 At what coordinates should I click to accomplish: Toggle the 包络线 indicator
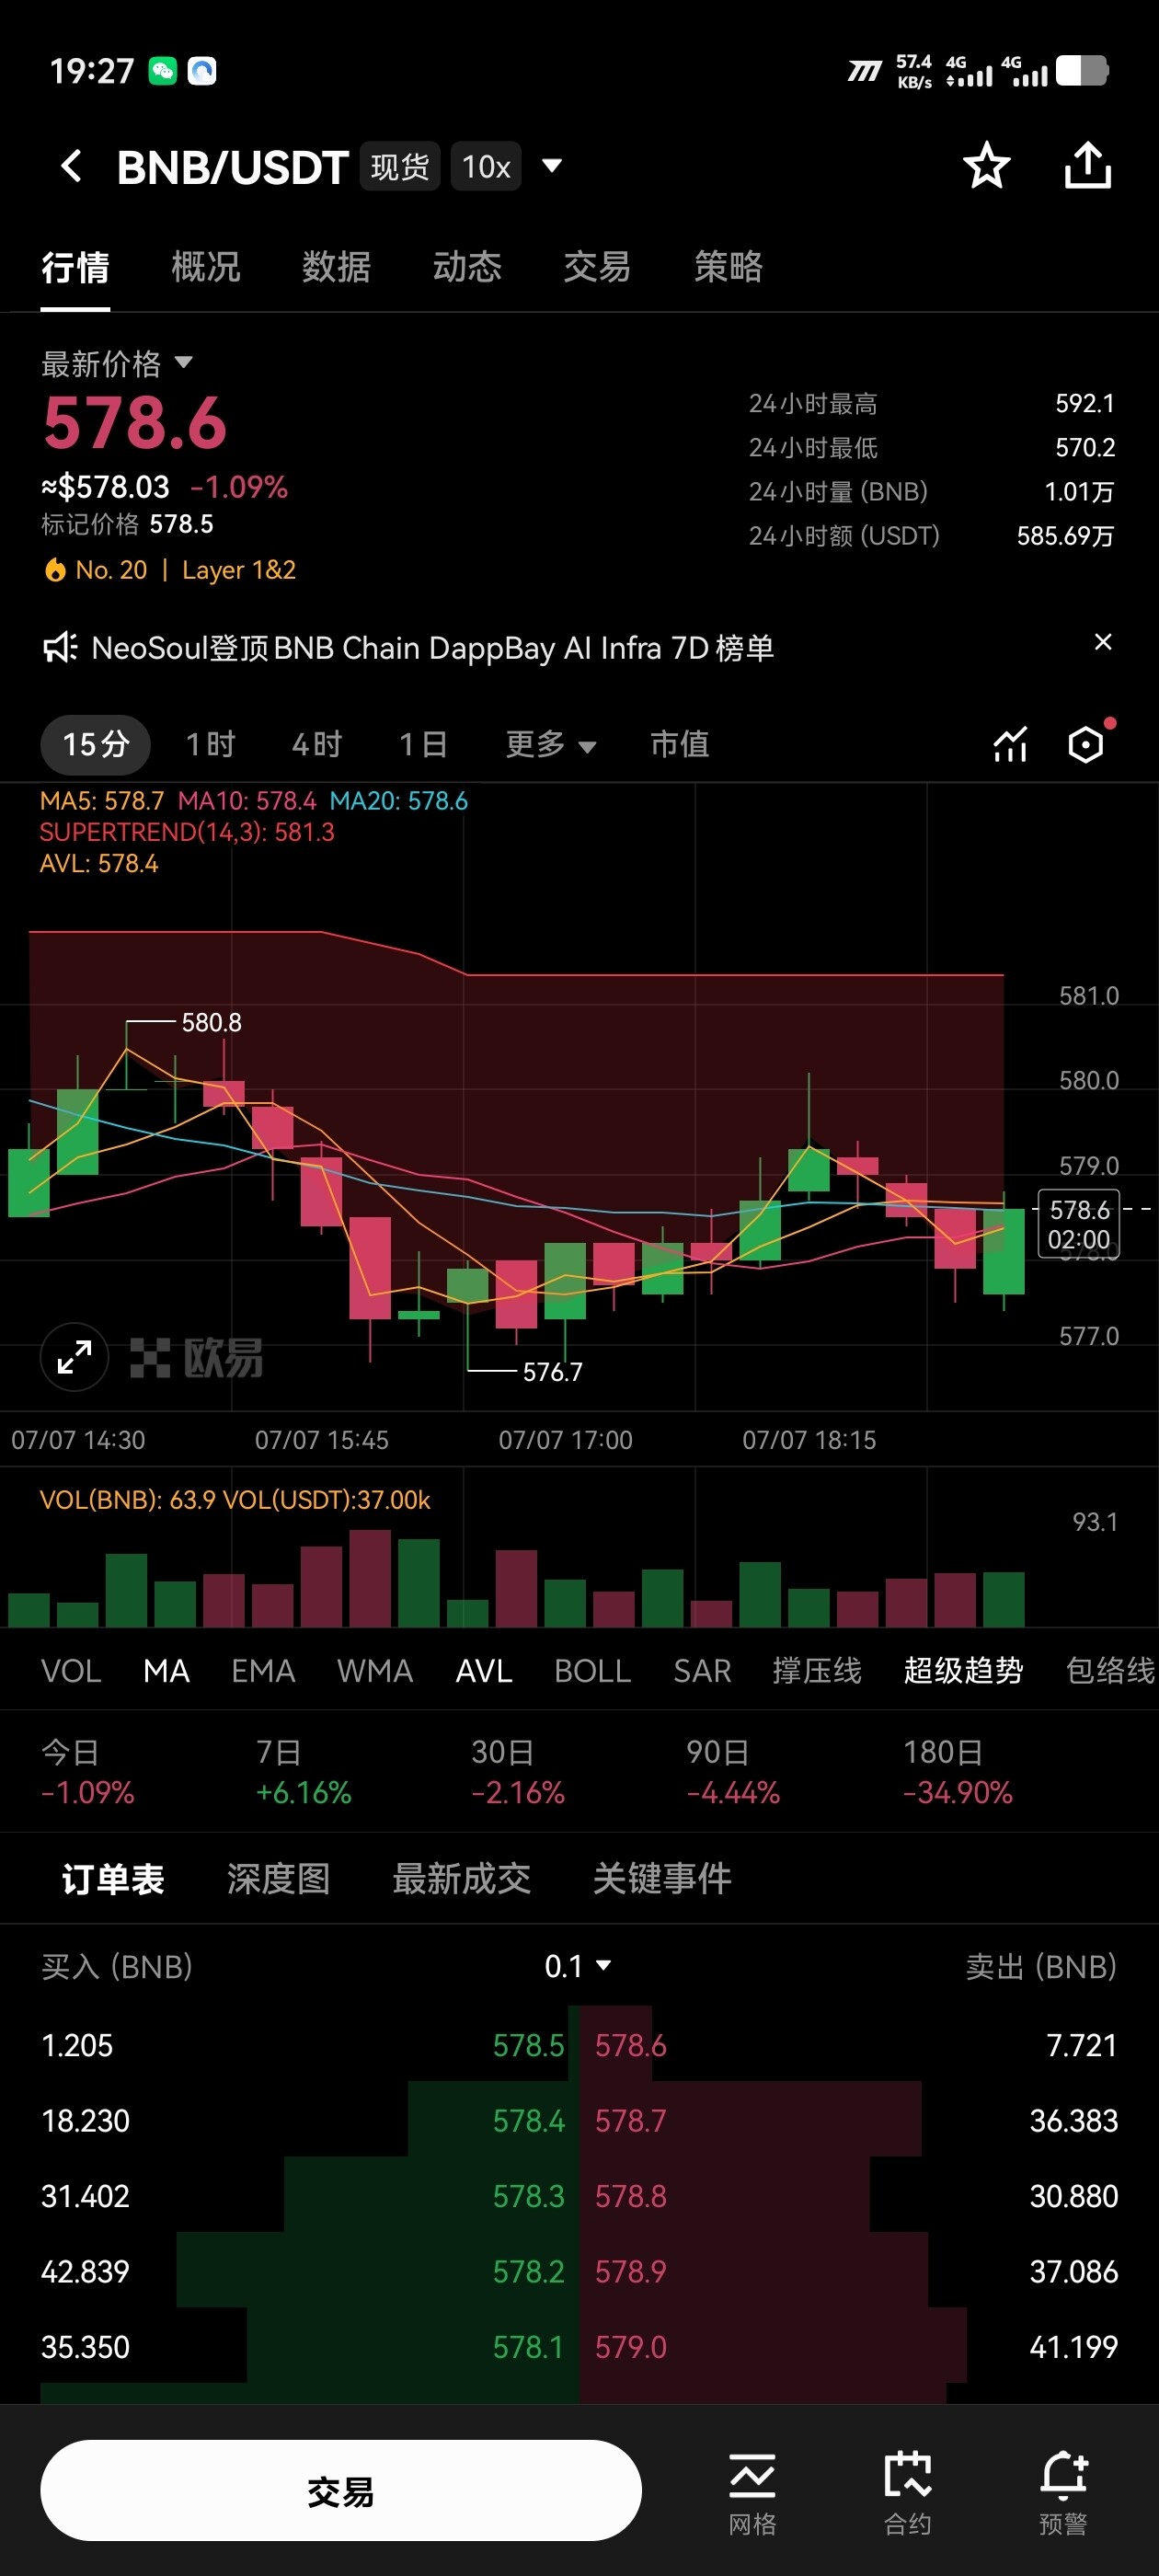click(1111, 1671)
